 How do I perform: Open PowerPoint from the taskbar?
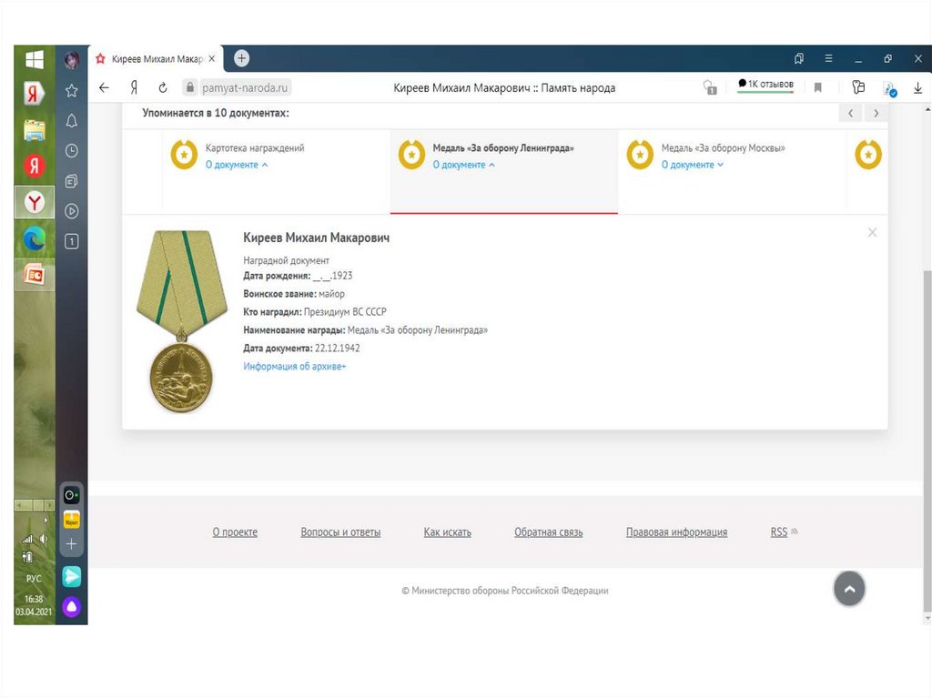(35, 275)
